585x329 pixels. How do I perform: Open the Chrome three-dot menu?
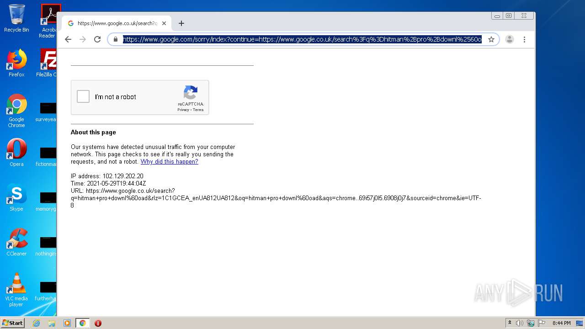click(524, 39)
